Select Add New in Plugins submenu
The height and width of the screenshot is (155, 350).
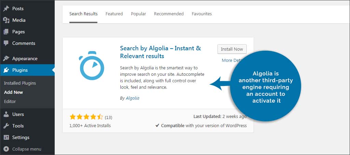[13, 92]
